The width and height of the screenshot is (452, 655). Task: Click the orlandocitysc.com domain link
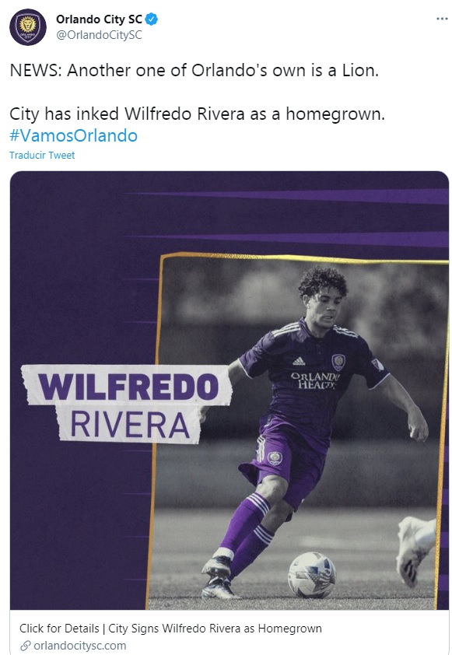click(80, 646)
